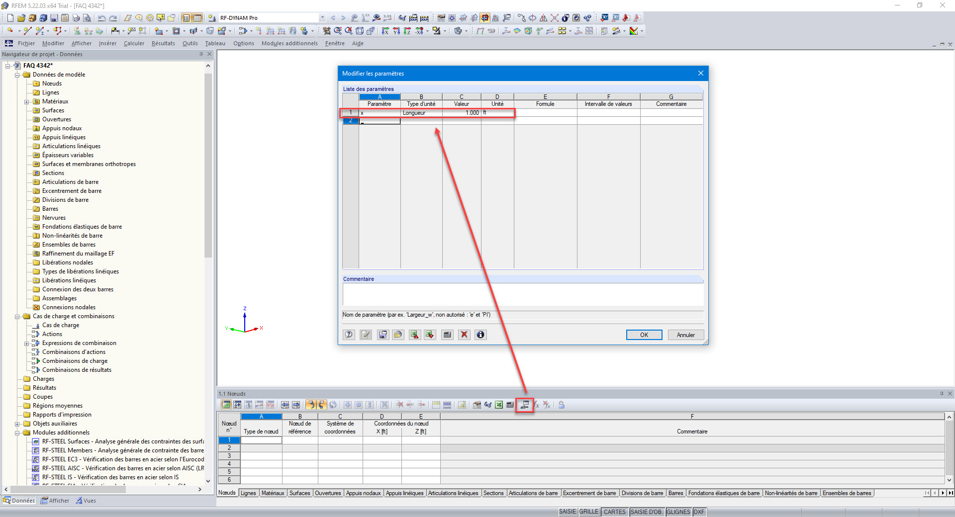Open the RF-DYNAM Pro module dropdown
The height and width of the screenshot is (517, 955).
coord(322,18)
